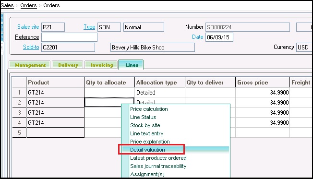The image size is (313, 179).
Task: Click the Beverly Hills Bike Shop field
Action: pyautogui.click(x=153, y=48)
